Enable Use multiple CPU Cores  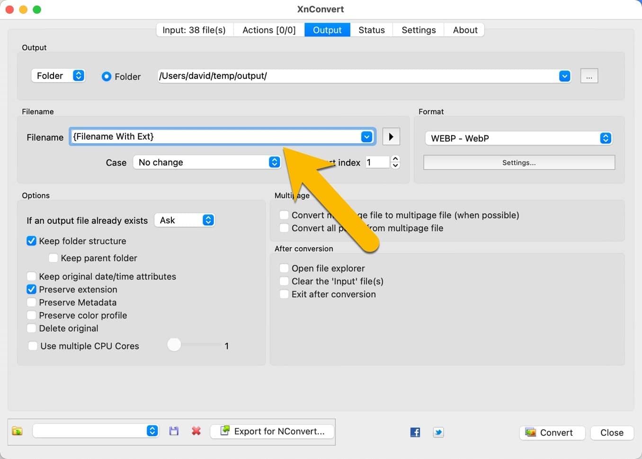(33, 346)
